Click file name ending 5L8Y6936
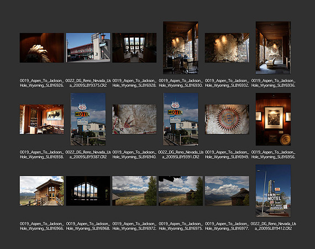 pos(273,83)
